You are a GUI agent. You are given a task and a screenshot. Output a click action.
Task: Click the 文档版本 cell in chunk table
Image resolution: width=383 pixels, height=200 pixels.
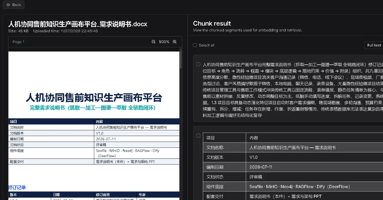[x=224, y=157]
